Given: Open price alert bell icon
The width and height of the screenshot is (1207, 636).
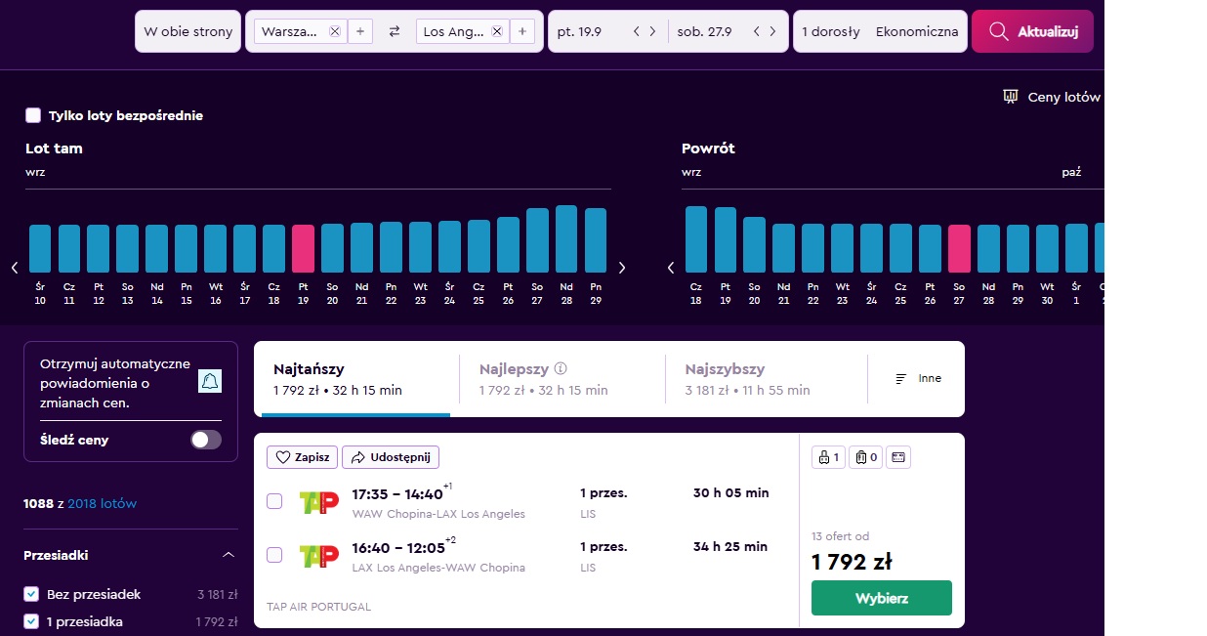Looking at the screenshot, I should [210, 381].
